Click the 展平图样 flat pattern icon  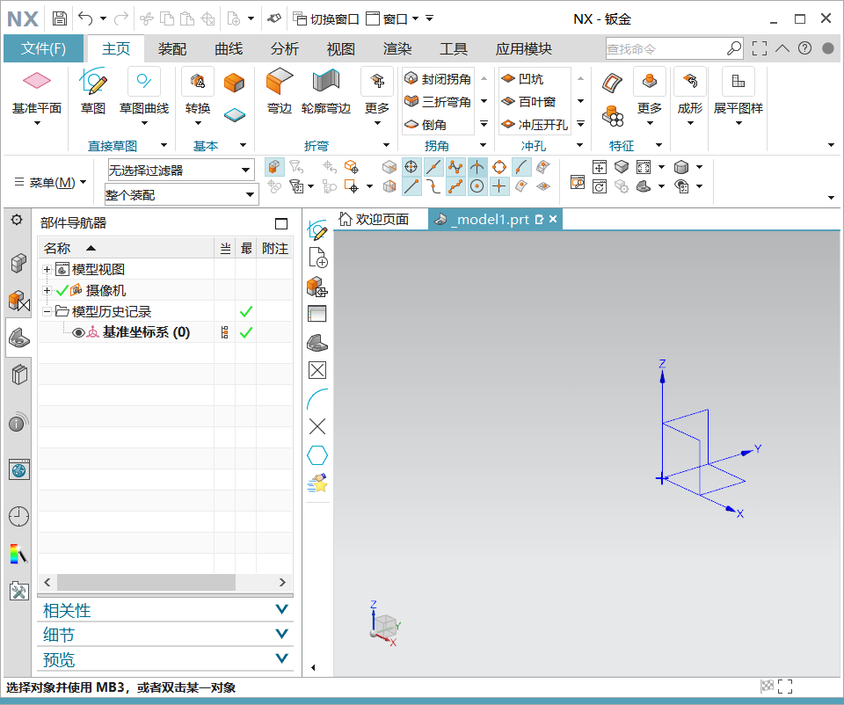pyautogui.click(x=738, y=83)
